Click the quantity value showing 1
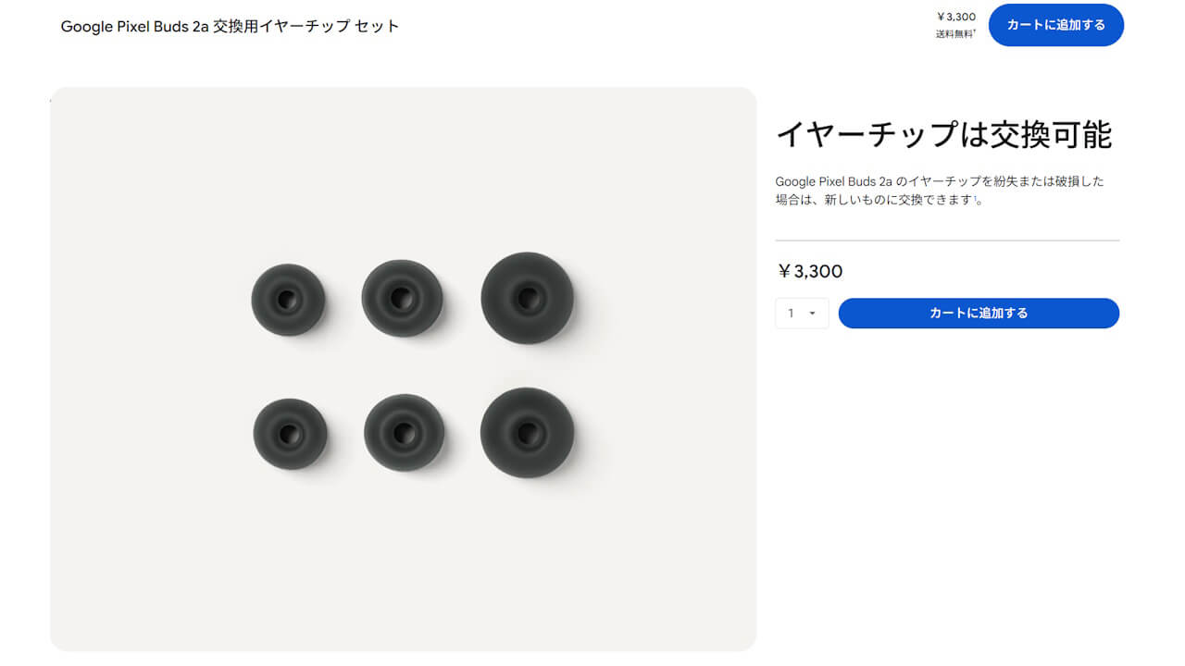 pyautogui.click(x=792, y=314)
